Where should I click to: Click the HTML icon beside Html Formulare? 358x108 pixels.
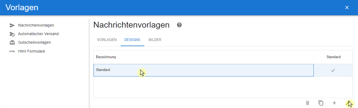click(12, 51)
